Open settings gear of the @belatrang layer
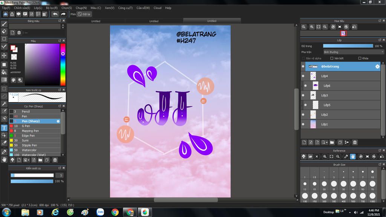386x217 pixels. pos(377,66)
